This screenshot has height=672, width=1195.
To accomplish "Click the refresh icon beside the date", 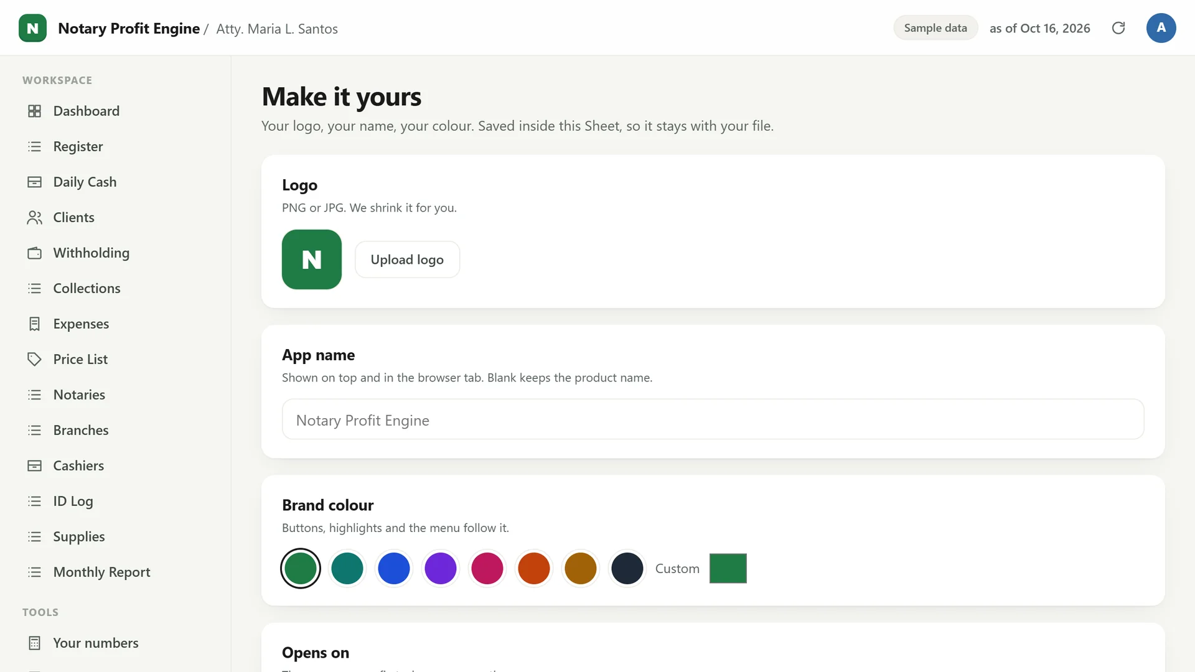I will (x=1118, y=28).
